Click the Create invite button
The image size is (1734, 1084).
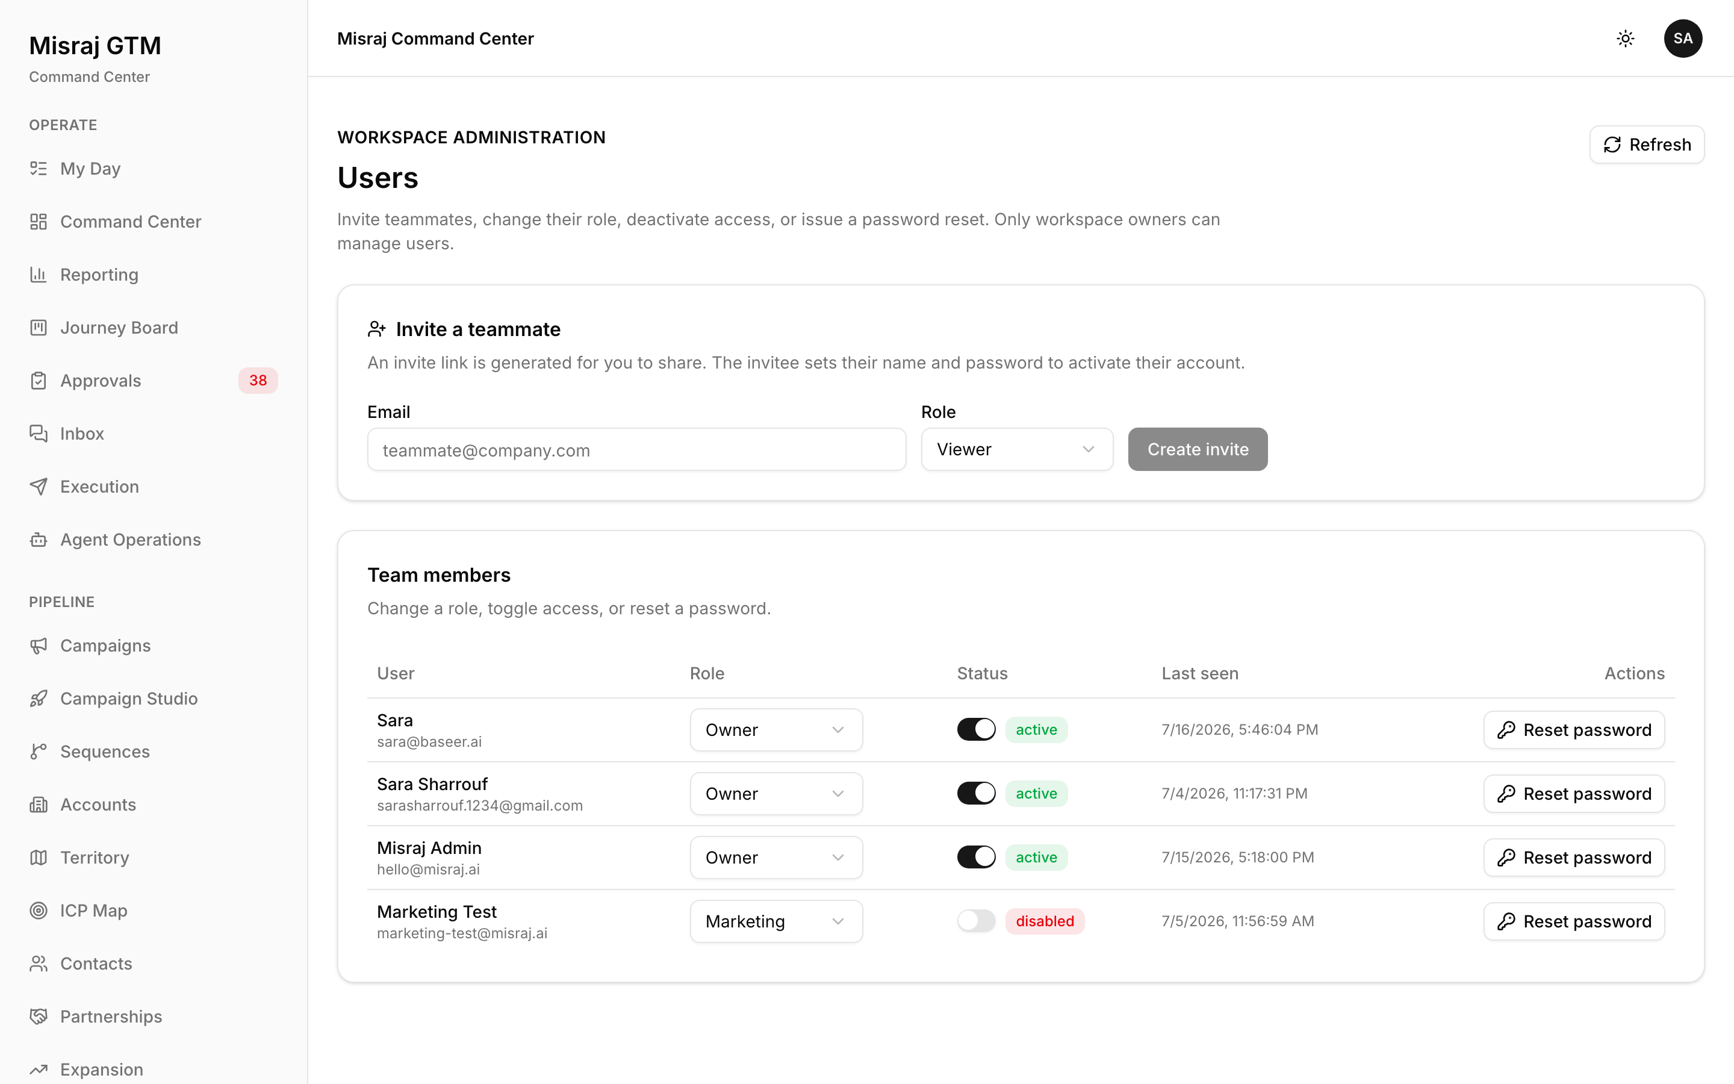pyautogui.click(x=1198, y=449)
